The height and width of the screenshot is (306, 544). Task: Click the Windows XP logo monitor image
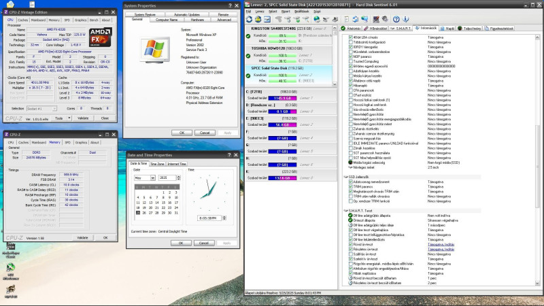pos(155,50)
